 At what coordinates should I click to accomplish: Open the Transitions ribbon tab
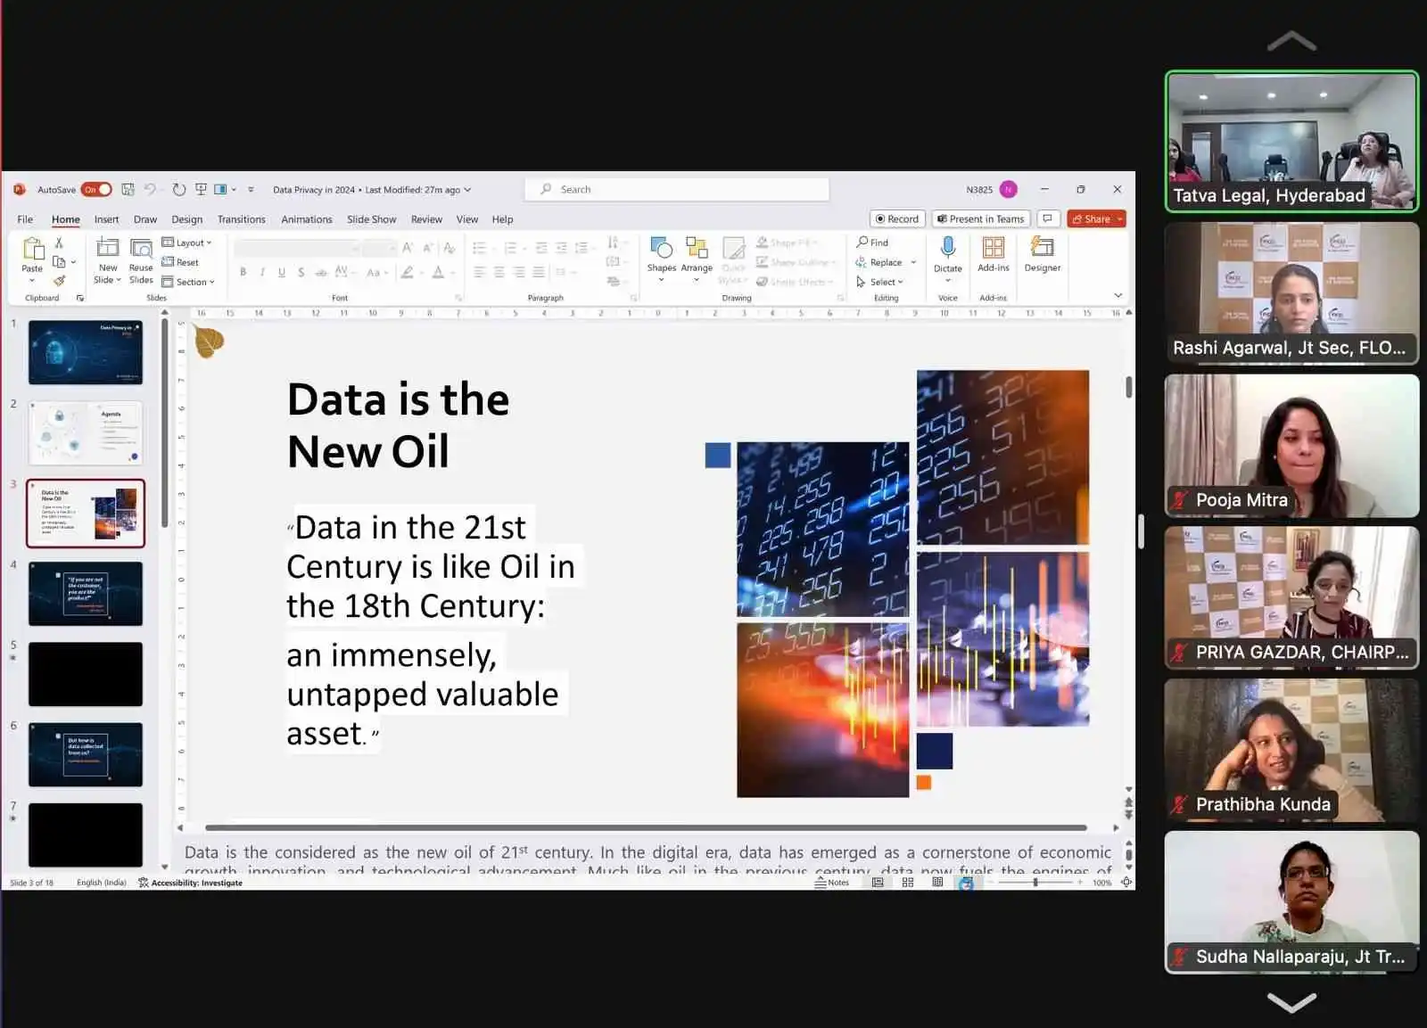241,219
